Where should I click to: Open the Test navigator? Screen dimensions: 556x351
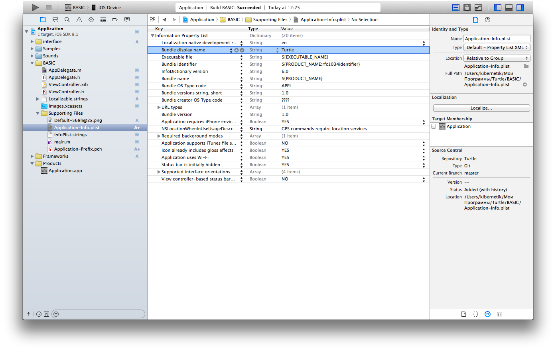[x=91, y=20]
